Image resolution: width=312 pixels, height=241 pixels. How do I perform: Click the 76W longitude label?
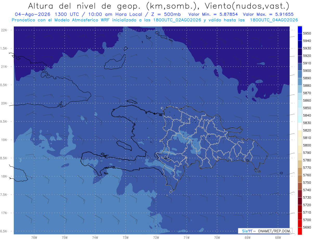pyautogui.click(x=34, y=238)
